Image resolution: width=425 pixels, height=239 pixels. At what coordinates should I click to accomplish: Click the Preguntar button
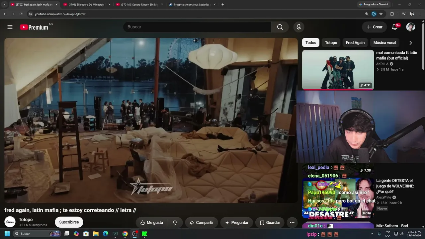click(x=237, y=223)
